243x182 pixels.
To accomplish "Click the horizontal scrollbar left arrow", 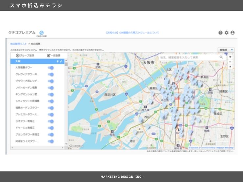I will [12, 148].
